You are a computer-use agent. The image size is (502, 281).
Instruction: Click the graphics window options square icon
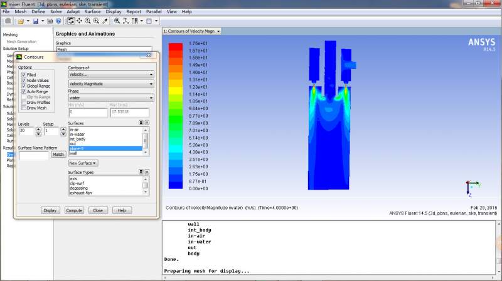tap(149, 21)
